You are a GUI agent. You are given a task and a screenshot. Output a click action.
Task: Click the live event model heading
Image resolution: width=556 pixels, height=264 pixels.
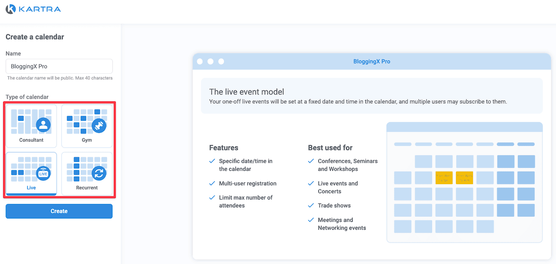pyautogui.click(x=246, y=92)
